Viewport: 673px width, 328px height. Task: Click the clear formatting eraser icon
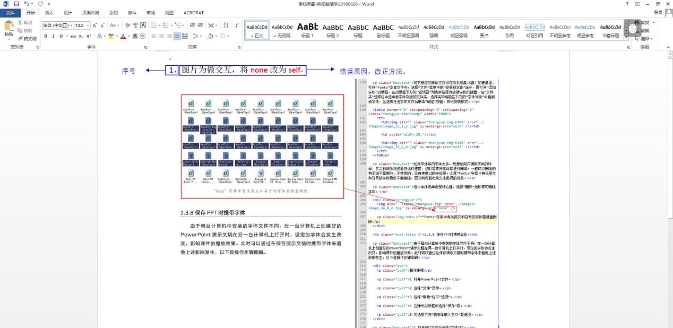127,25
